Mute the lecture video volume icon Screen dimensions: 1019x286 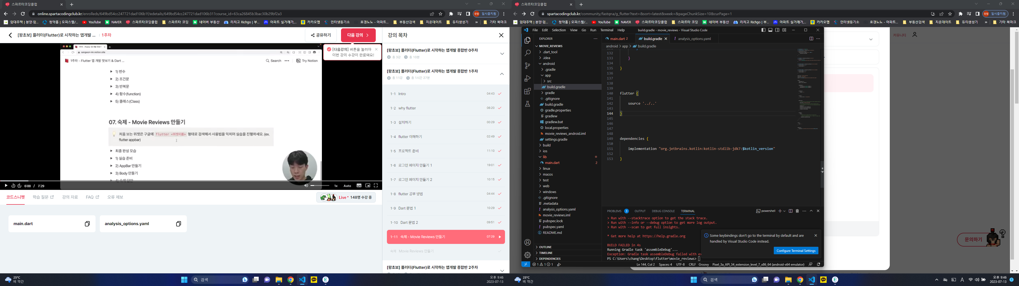click(x=306, y=186)
